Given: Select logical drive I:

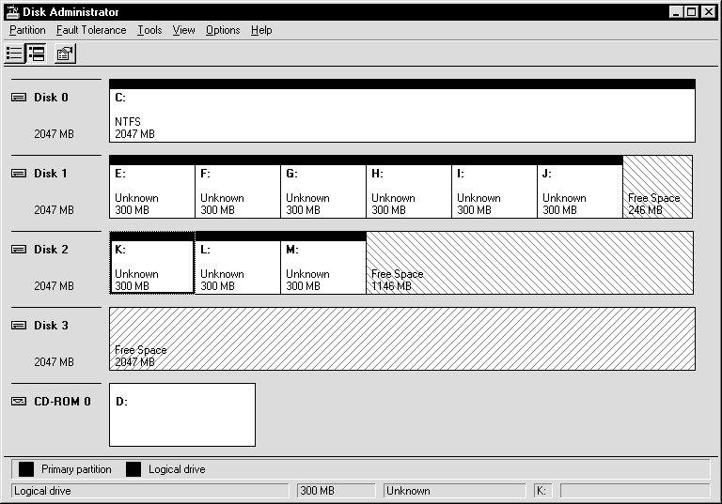Looking at the screenshot, I should 494,187.
